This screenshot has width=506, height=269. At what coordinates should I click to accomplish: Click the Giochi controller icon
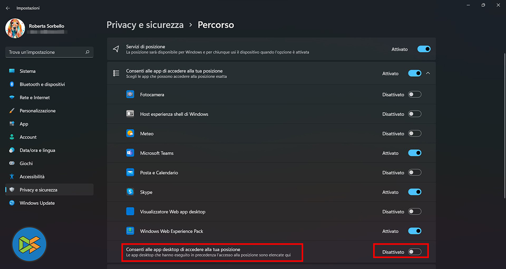[x=12, y=163]
